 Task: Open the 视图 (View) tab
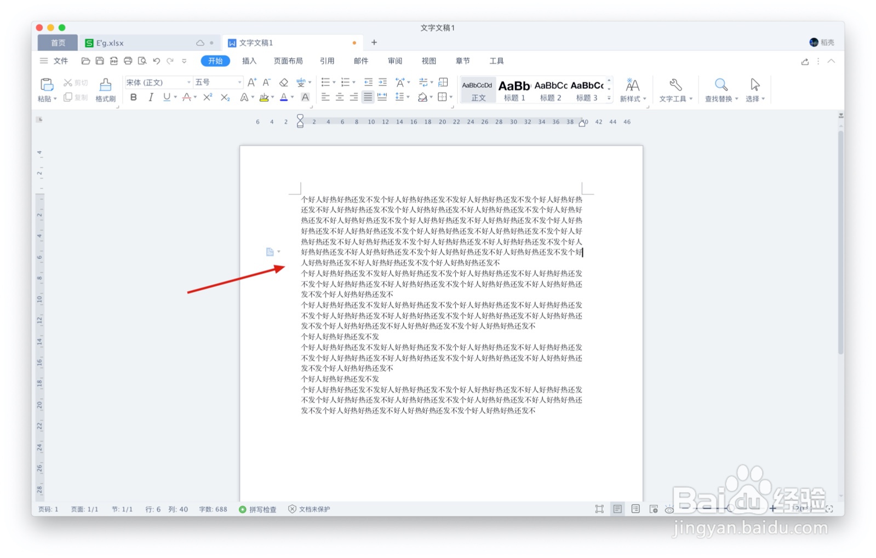[x=429, y=61]
